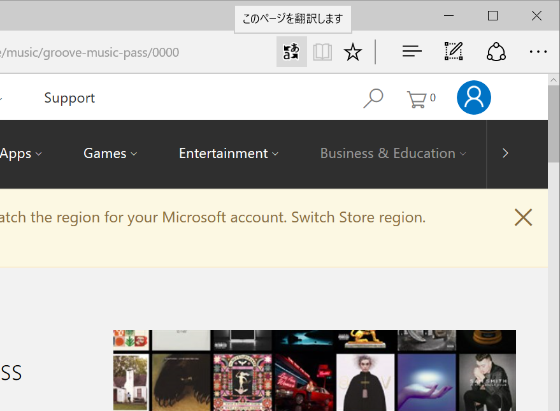Click the ornate pink patterned album cover
560x411 pixels.
click(243, 382)
